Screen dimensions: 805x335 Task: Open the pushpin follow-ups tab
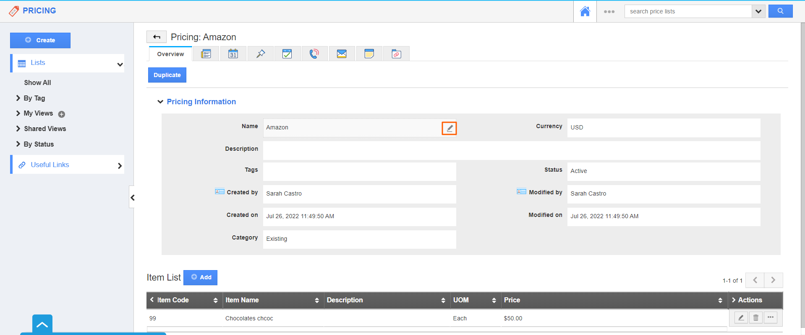tap(261, 54)
